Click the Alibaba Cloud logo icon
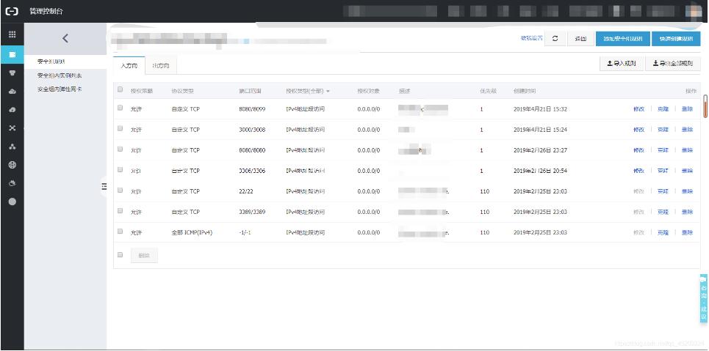 pos(12,11)
